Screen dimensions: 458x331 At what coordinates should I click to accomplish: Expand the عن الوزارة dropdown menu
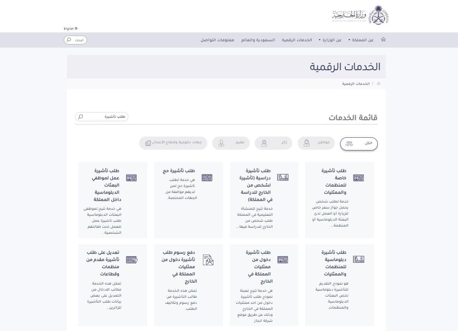pos(330,40)
